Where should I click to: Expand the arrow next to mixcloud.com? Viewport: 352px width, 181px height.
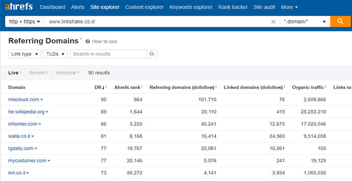coord(42,100)
